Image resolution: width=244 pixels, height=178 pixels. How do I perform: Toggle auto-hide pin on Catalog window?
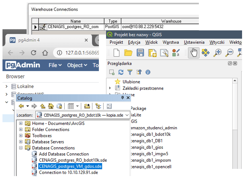click(x=122, y=98)
